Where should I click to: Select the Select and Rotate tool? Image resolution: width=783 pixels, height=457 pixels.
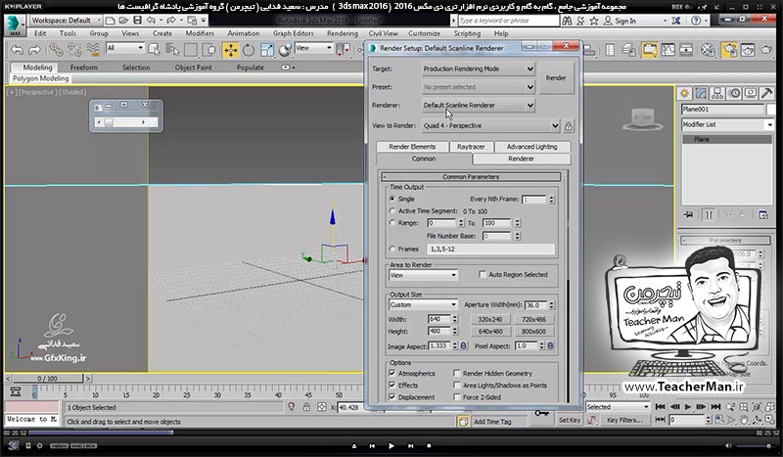click(249, 50)
